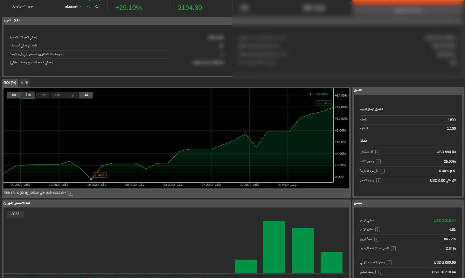The image size is (465, 278).
Task: Click the 4.81 profit factor value
Action: click(x=452, y=229)
